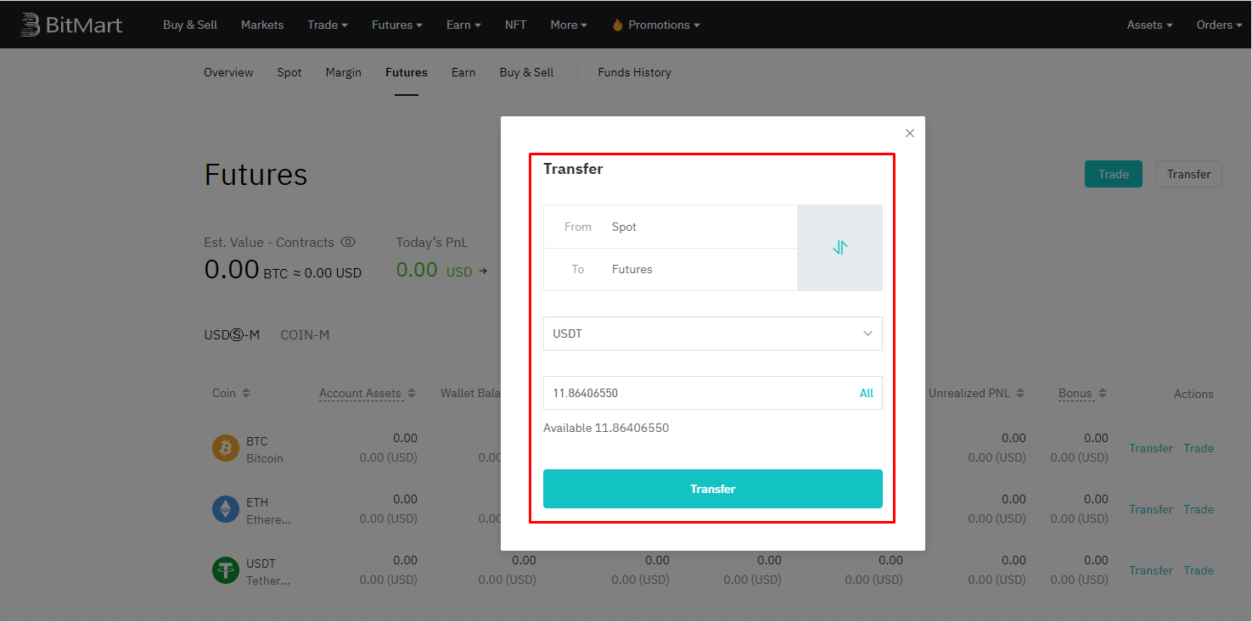Click the Promotions flame icon

[617, 25]
